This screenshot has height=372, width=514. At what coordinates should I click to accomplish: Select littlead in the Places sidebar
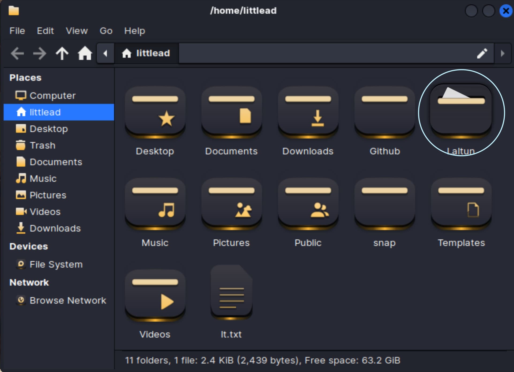coord(59,112)
